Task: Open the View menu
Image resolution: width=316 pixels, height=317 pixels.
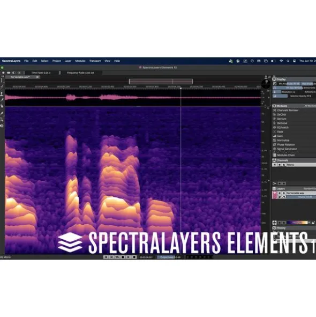Action: (108, 61)
